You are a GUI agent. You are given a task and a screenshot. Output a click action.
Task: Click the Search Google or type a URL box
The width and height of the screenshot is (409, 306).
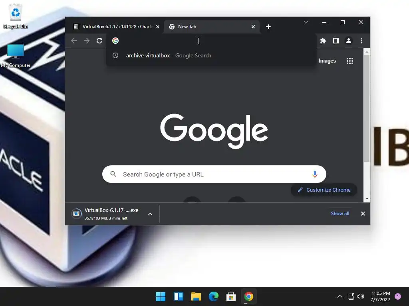click(214, 174)
